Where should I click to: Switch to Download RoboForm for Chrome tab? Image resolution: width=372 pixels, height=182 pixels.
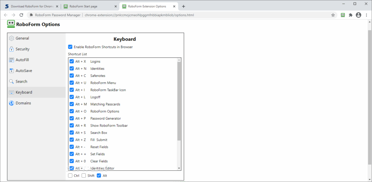point(31,7)
